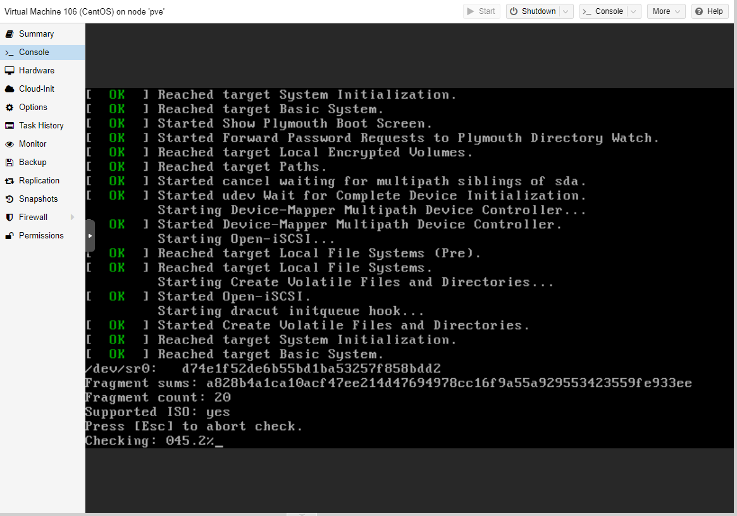Click the Monitor eye icon
737x516 pixels.
tap(9, 144)
